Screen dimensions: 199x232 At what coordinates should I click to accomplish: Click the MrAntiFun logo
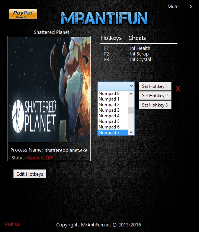[104, 18]
